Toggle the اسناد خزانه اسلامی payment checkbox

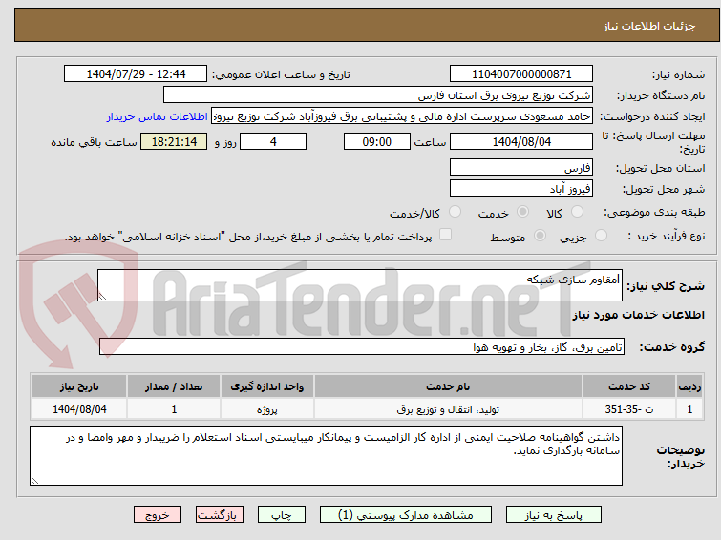point(445,235)
